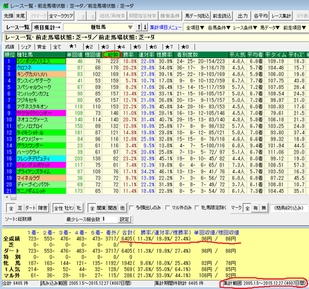Viewport: 309px width, 289px height.
Task: Sort by the 総数 column header
Action: coord(112,55)
